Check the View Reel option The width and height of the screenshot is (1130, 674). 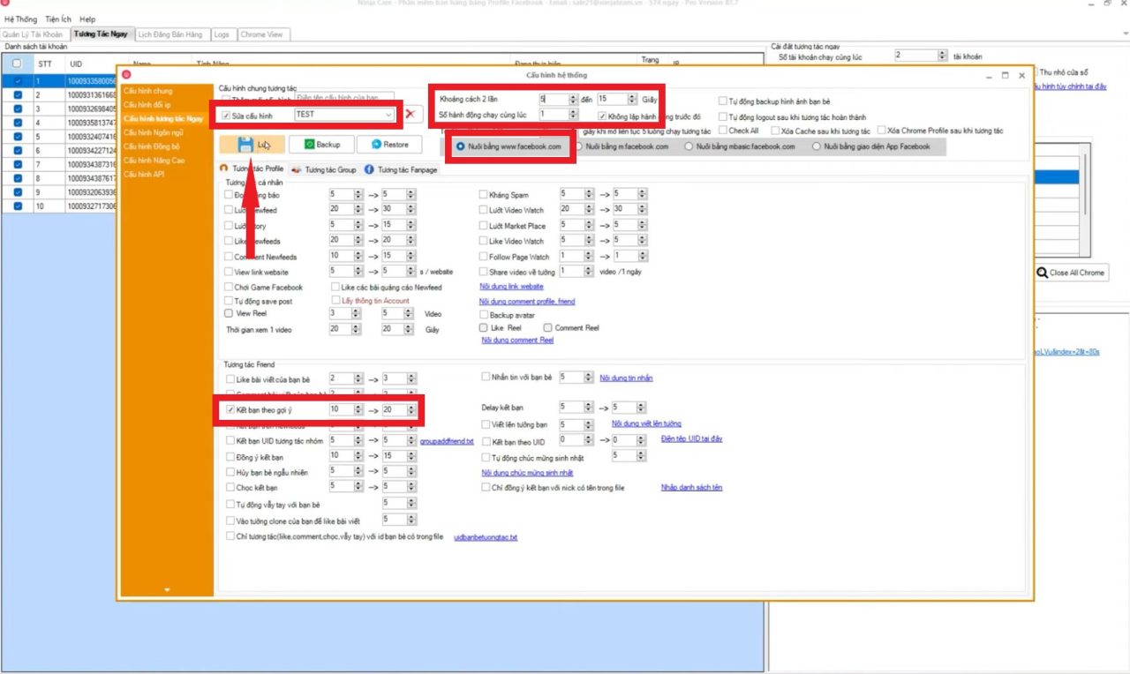coord(230,313)
